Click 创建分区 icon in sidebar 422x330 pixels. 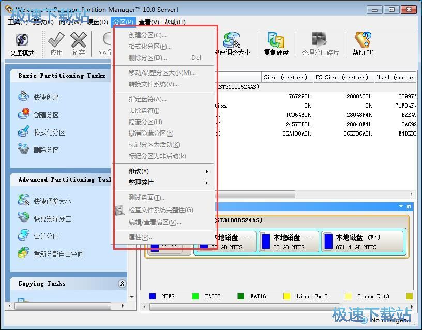(x=24, y=114)
